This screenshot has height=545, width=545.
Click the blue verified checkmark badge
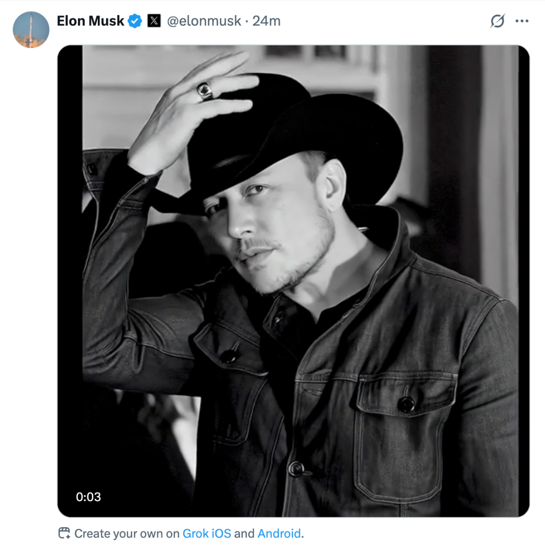(x=135, y=21)
